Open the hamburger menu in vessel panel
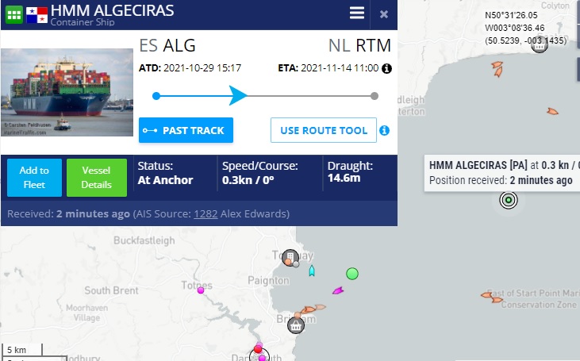This screenshot has height=361, width=580. coord(357,13)
